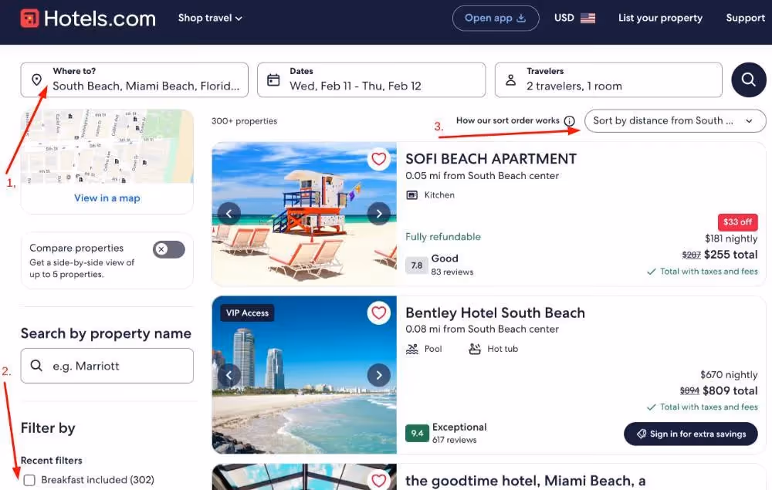Click the Hotels.com logo icon
This screenshot has width=772, height=490.
click(29, 19)
